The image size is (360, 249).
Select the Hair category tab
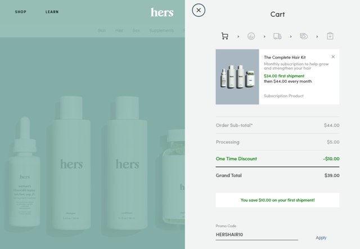point(119,30)
